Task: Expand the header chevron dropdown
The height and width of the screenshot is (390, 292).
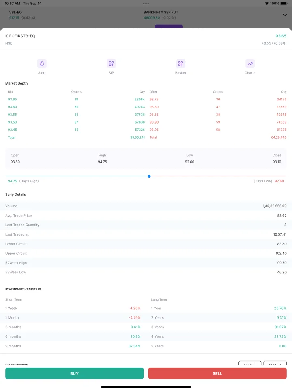Action: pyautogui.click(x=285, y=15)
